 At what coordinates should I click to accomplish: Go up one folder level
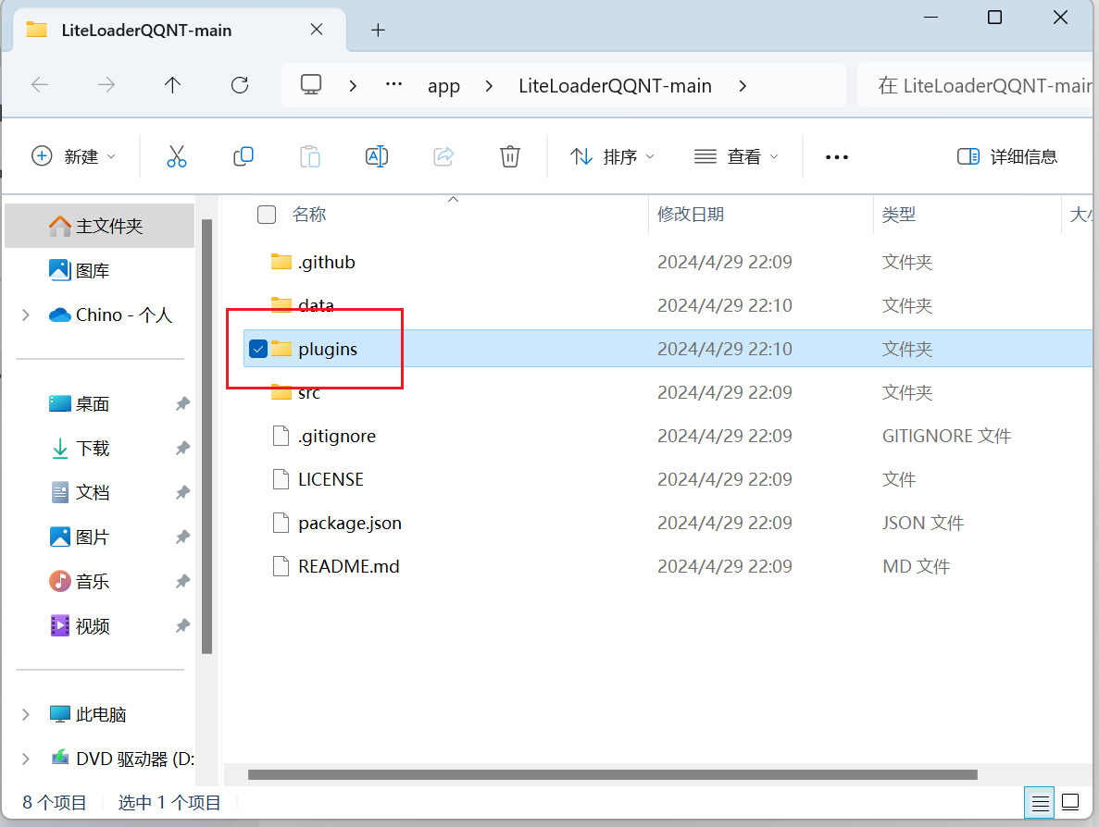click(172, 85)
